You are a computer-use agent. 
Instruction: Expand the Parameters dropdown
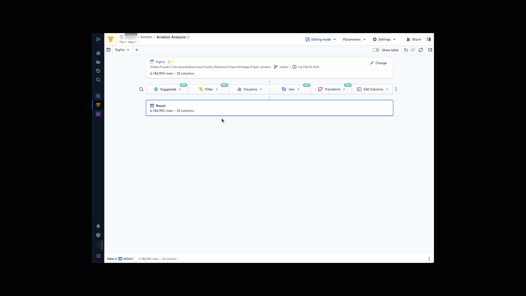click(x=354, y=39)
